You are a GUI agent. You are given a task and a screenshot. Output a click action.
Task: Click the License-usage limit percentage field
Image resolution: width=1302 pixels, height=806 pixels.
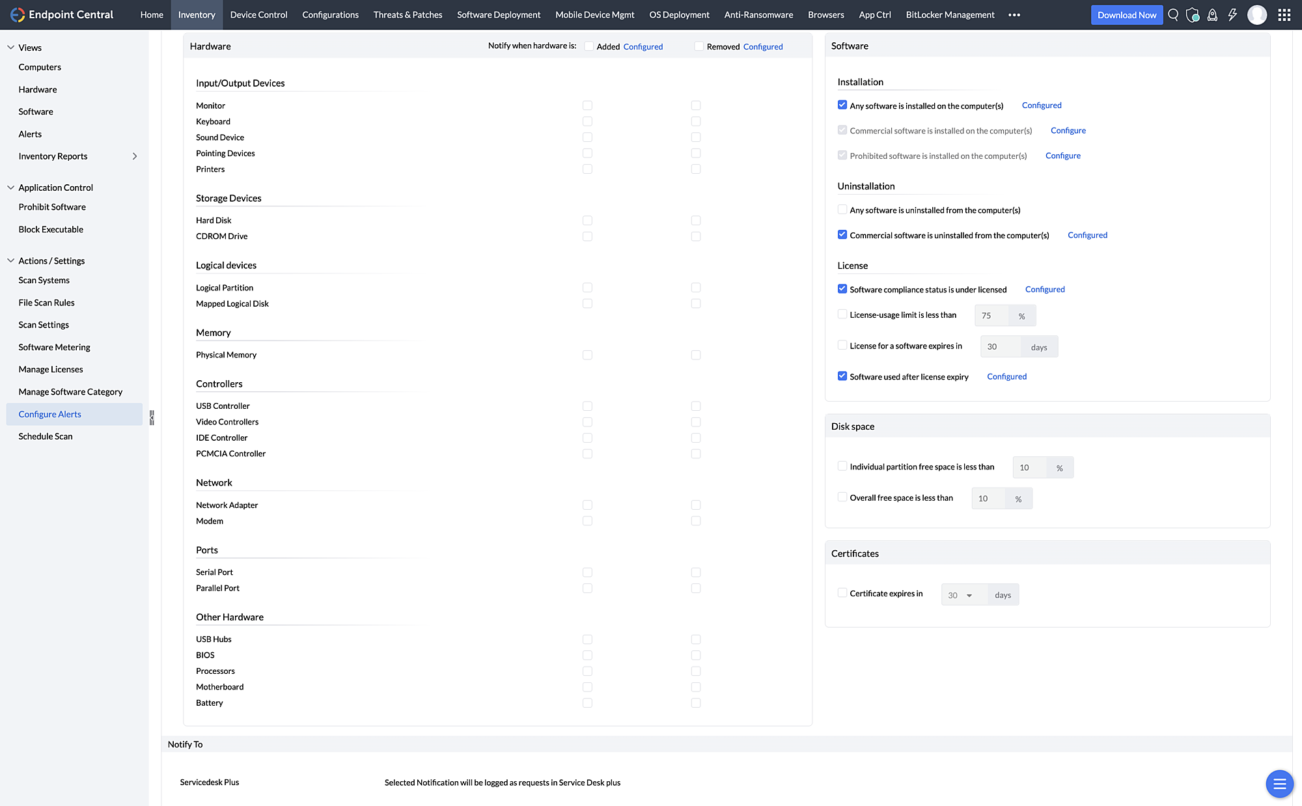click(x=991, y=316)
